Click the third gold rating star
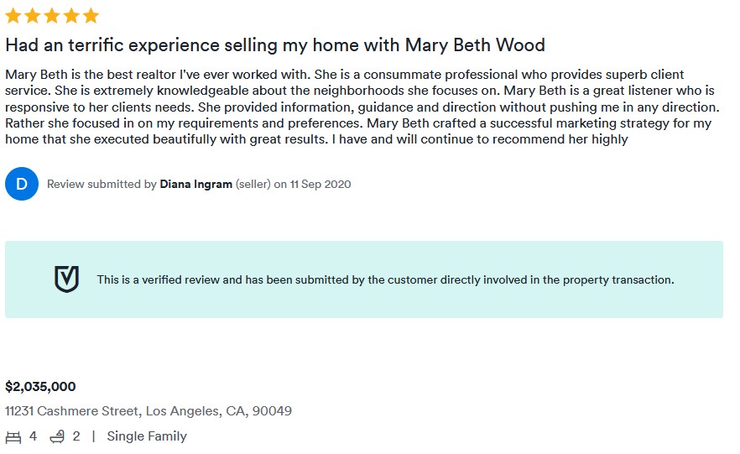Viewport: 740px width, 454px height. click(52, 16)
